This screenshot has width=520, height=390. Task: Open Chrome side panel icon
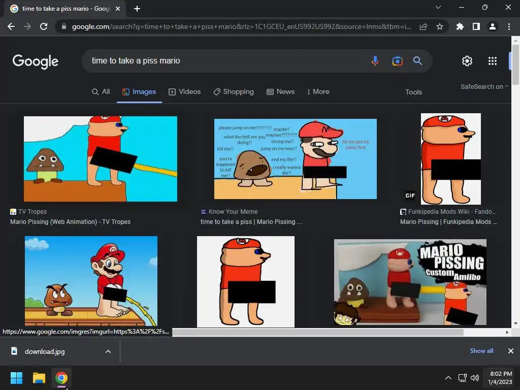(x=476, y=26)
